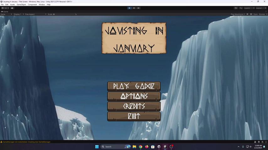Open the Help menu

[49, 5]
